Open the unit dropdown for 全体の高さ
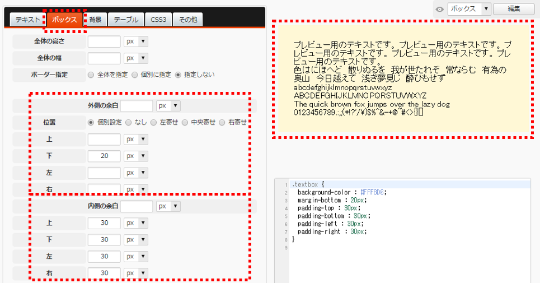The height and width of the screenshot is (283, 540). tap(136, 41)
